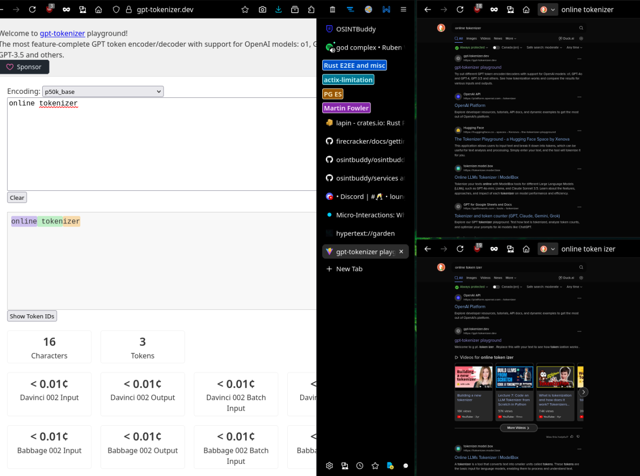640x476 pixels.
Task: Open history clock icon in sidebar footer
Action: click(360, 465)
